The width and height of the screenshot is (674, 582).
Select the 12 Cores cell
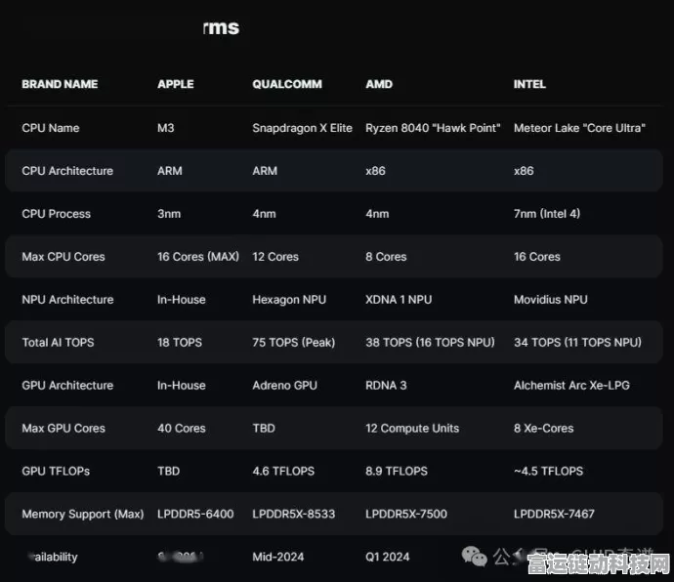[x=275, y=257]
